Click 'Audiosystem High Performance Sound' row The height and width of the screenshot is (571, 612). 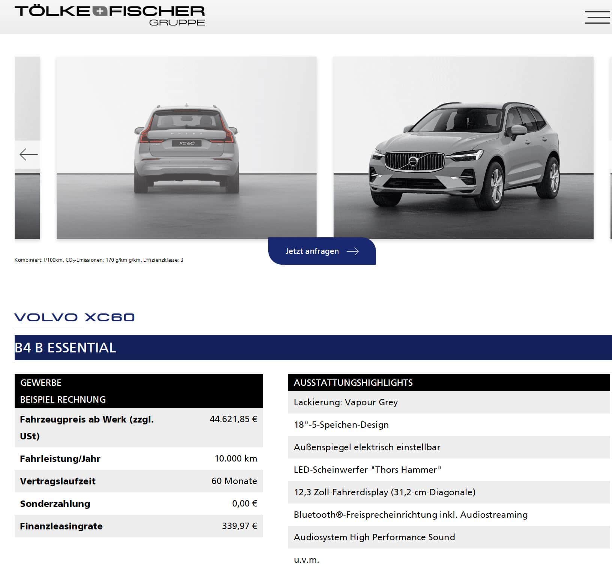click(x=449, y=537)
